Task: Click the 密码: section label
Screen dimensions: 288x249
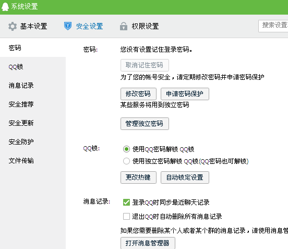Action: point(90,50)
